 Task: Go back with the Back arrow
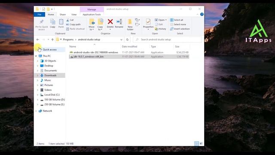[38, 40]
